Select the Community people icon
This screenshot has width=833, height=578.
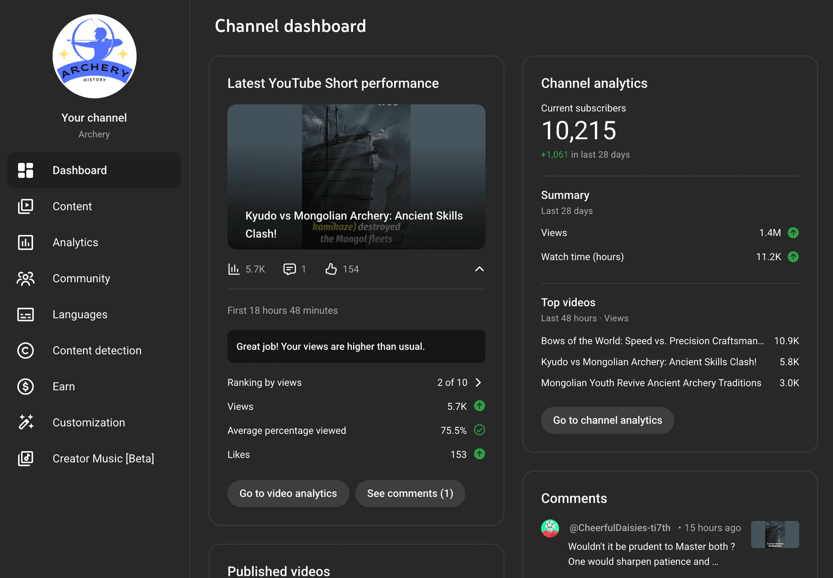(26, 278)
